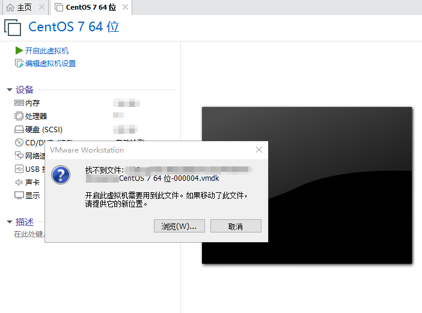Click the CentOS 7 64 位 page heading

pyautogui.click(x=74, y=27)
